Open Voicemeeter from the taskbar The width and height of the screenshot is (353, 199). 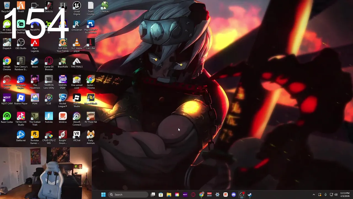click(x=209, y=195)
